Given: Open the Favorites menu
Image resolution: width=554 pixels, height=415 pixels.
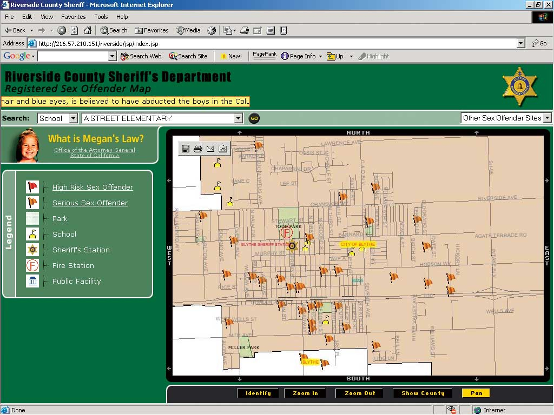Looking at the screenshot, I should pyautogui.click(x=73, y=17).
